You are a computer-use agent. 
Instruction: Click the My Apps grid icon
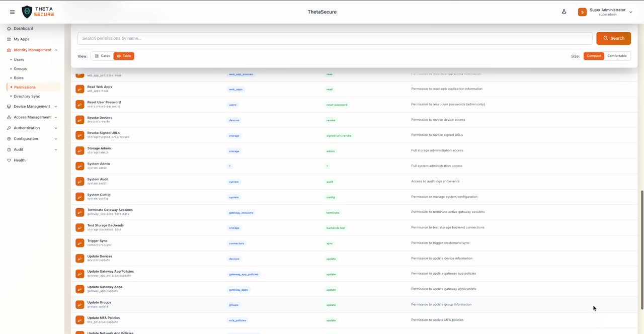[x=10, y=39]
